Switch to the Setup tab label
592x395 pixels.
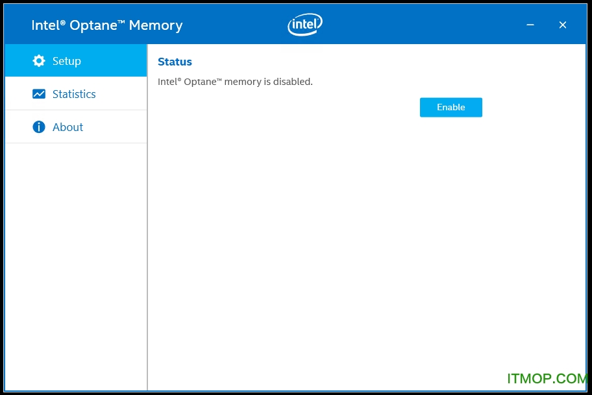pyautogui.click(x=67, y=61)
